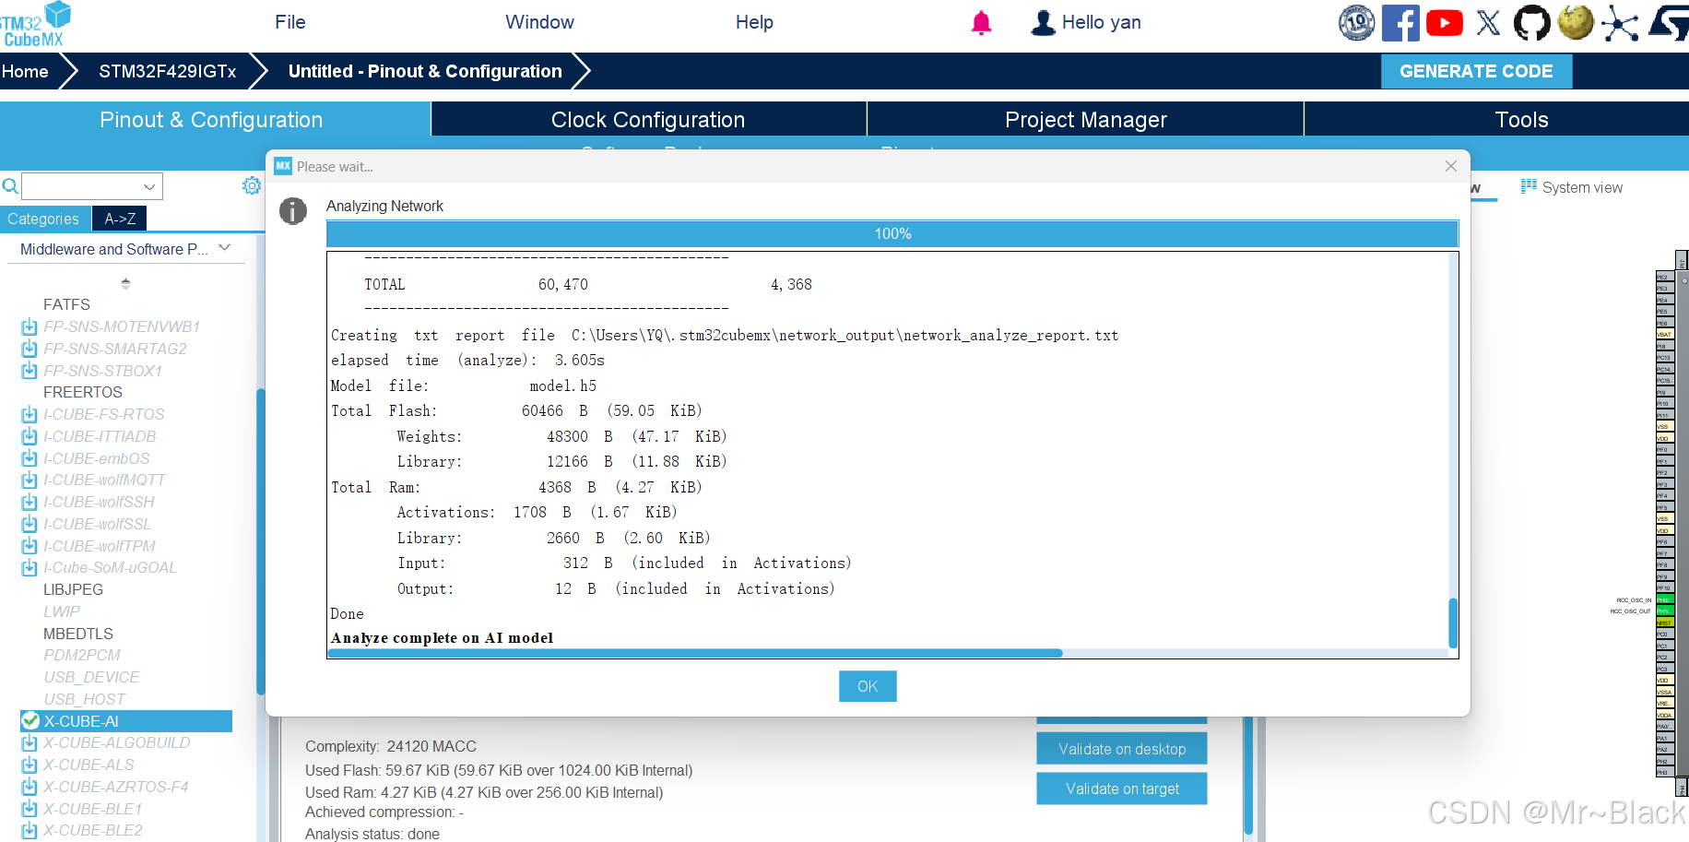Click download icon beside I-CUBE-wolfMQTT
Viewport: 1689px width, 842px height.
pyautogui.click(x=30, y=480)
